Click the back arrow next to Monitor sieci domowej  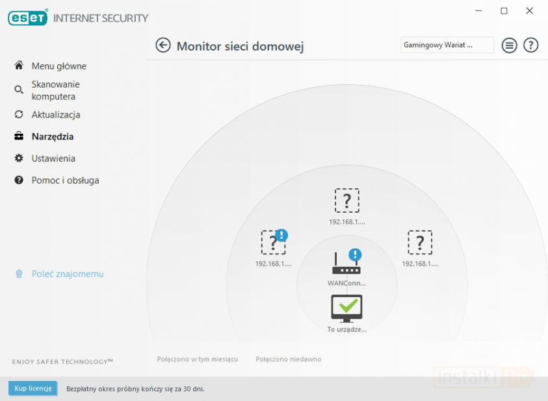163,45
